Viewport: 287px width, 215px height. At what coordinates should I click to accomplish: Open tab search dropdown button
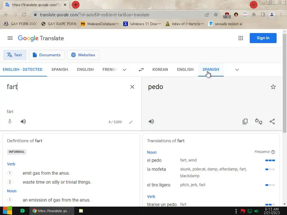[x=253, y=5]
